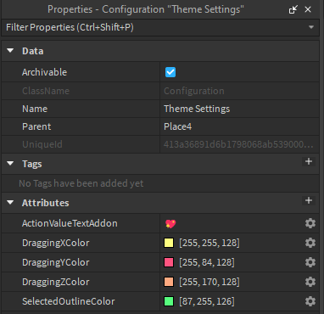
Task: Select the ClassName property label
Action: [x=46, y=91]
